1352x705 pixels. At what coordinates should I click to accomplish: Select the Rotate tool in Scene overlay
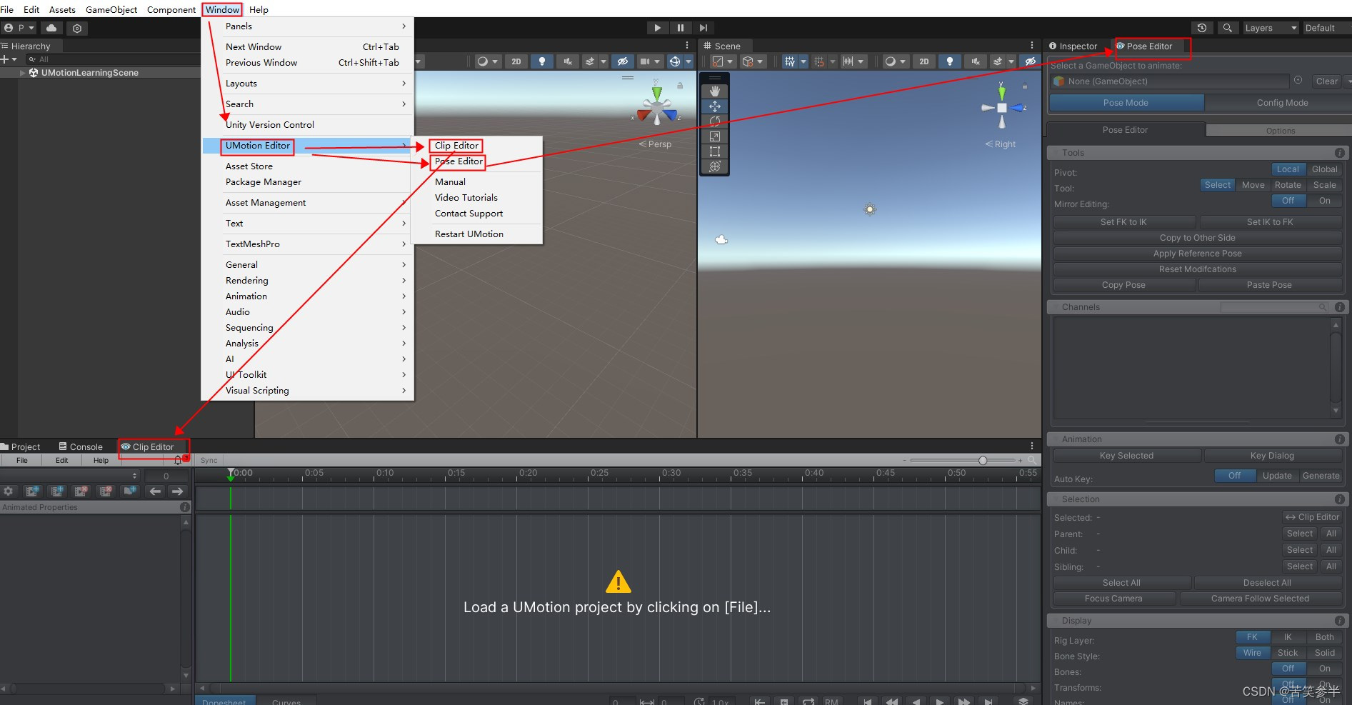pos(714,121)
